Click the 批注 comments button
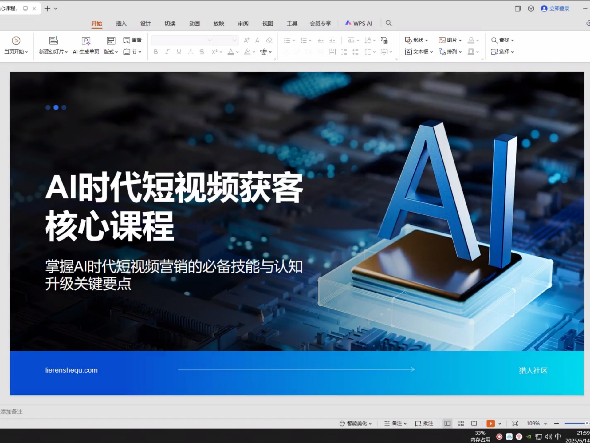The width and height of the screenshot is (590, 443). pos(424,424)
